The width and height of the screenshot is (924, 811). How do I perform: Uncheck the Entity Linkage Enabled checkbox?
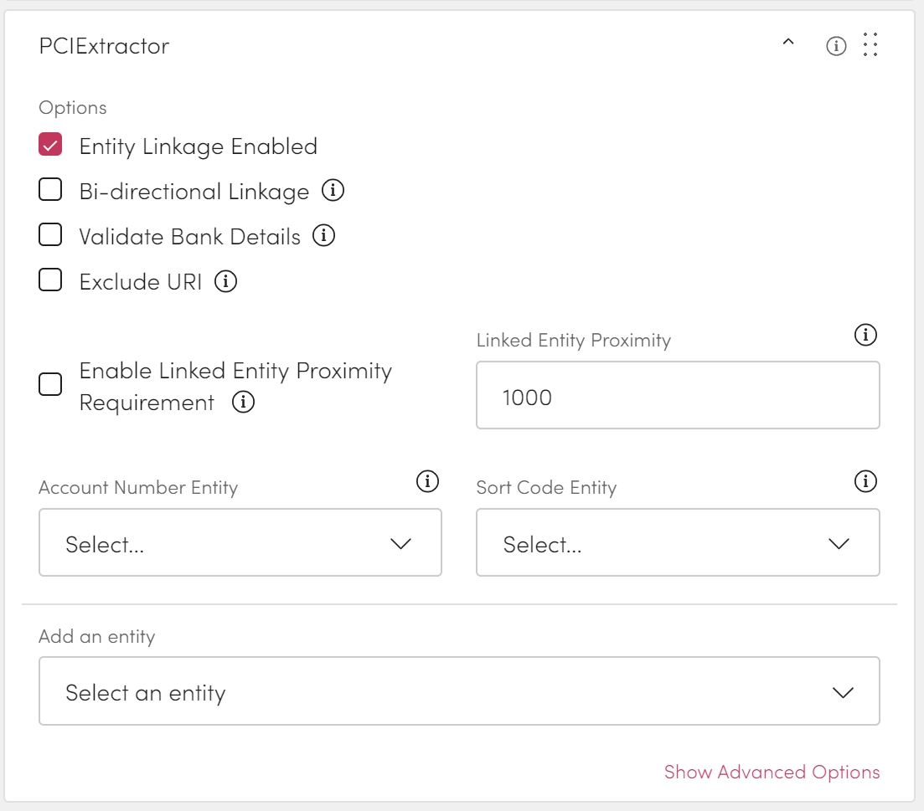[51, 146]
